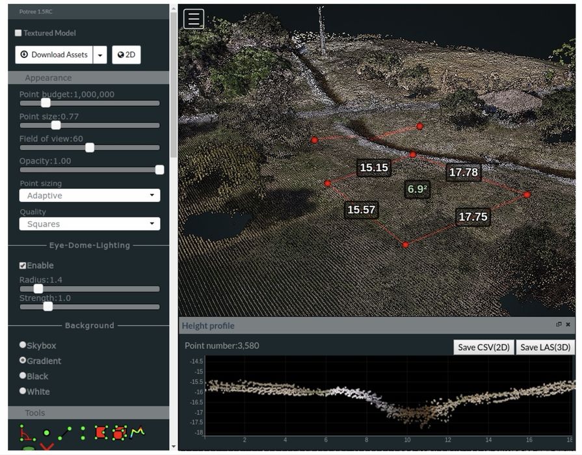Image resolution: width=582 pixels, height=455 pixels.
Task: Enable the Textured Model checkbox
Action: tap(18, 33)
